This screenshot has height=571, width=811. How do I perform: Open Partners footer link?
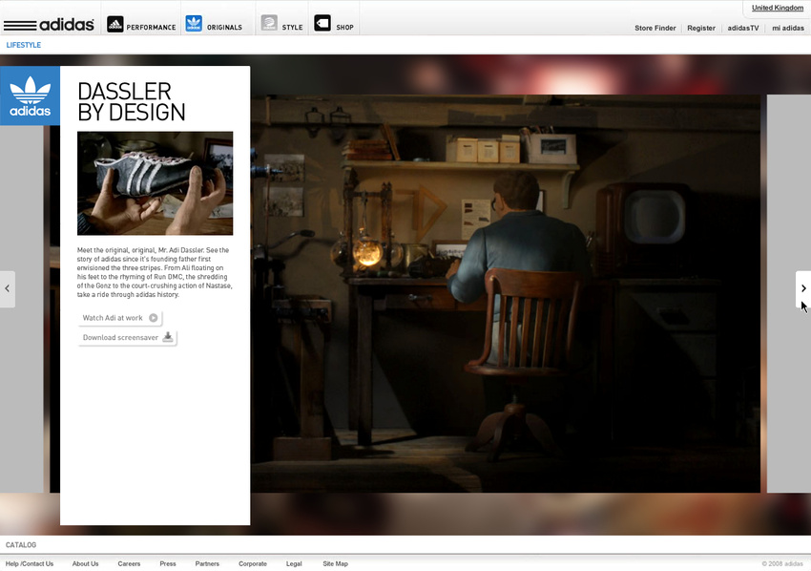[x=207, y=563]
